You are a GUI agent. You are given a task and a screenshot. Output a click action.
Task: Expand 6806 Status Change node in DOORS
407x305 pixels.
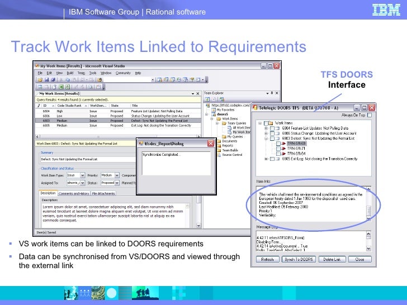[266, 134]
